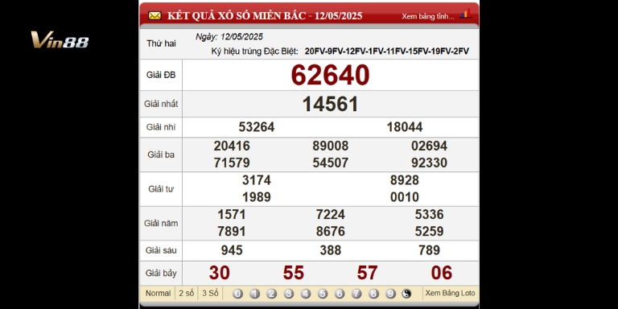This screenshot has width=618, height=309.
Task: Switch to Normal display mode
Action: pos(158,293)
